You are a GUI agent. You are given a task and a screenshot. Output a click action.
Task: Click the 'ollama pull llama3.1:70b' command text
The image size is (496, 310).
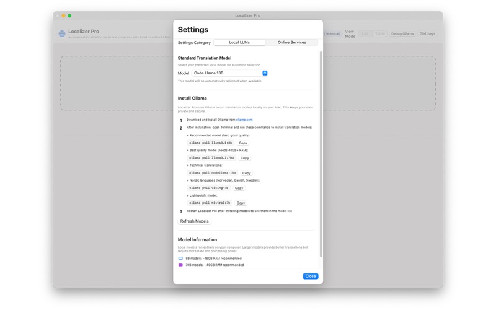click(x=211, y=158)
